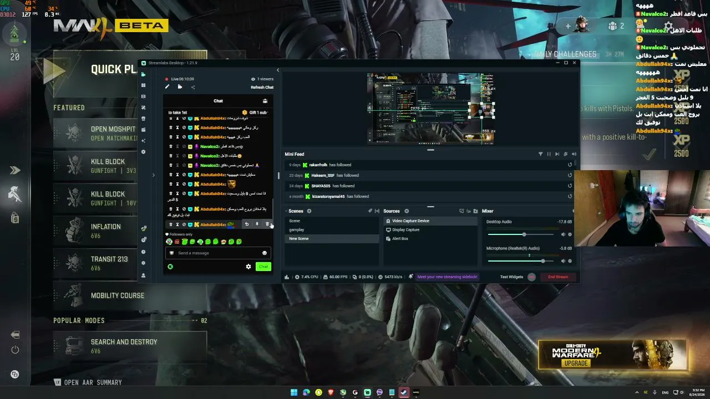Select Search and Destroy in Popular Modes
This screenshot has height=399, width=710.
130,346
